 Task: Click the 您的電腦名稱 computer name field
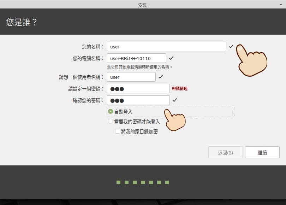(136, 58)
